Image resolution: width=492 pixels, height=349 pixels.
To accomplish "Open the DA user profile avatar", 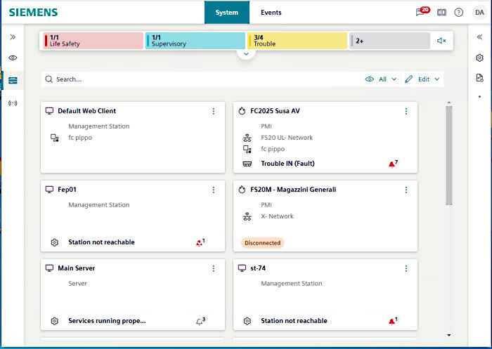I will click(x=479, y=13).
